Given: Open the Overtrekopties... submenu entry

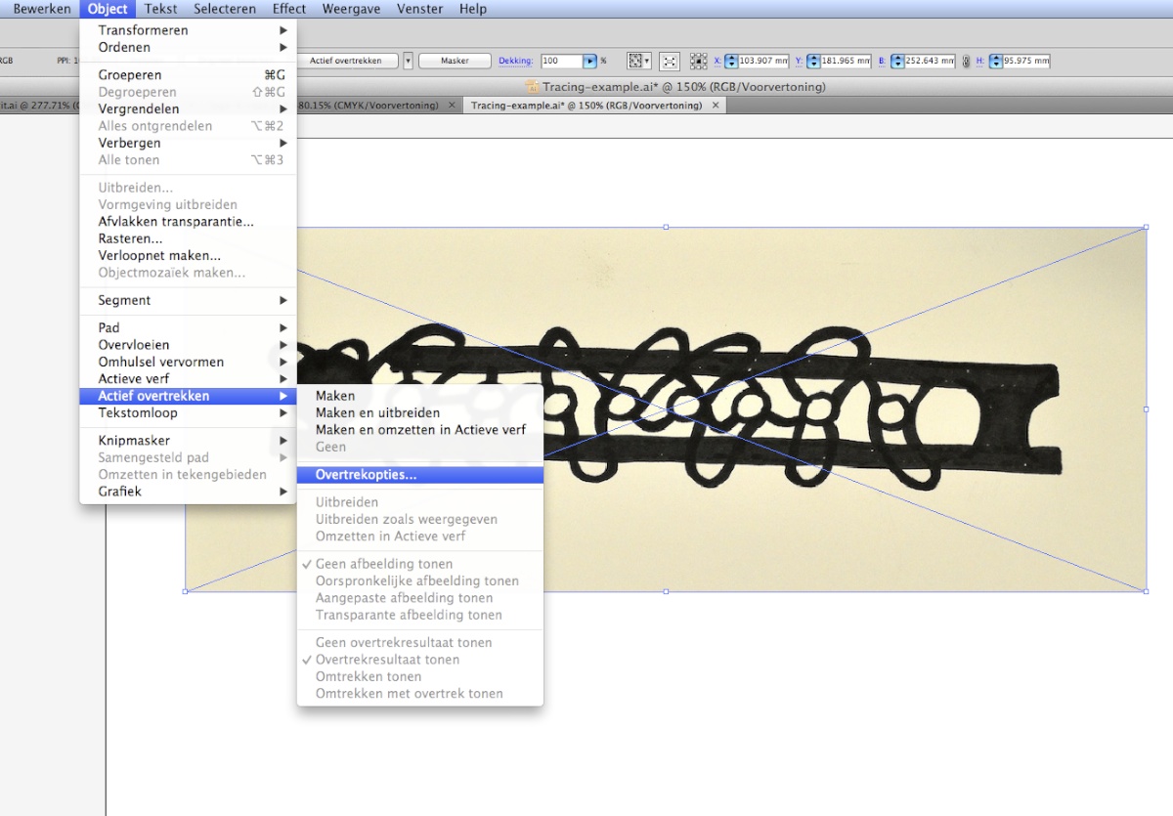Looking at the screenshot, I should [419, 475].
